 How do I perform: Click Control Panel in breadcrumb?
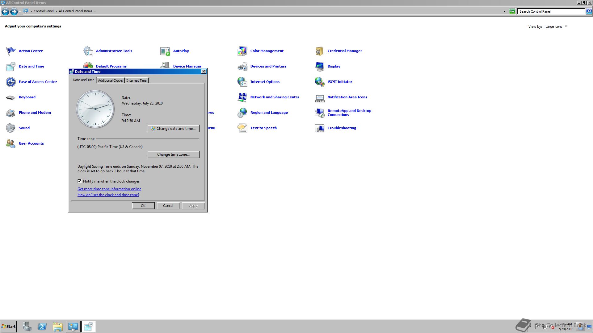pyautogui.click(x=44, y=11)
